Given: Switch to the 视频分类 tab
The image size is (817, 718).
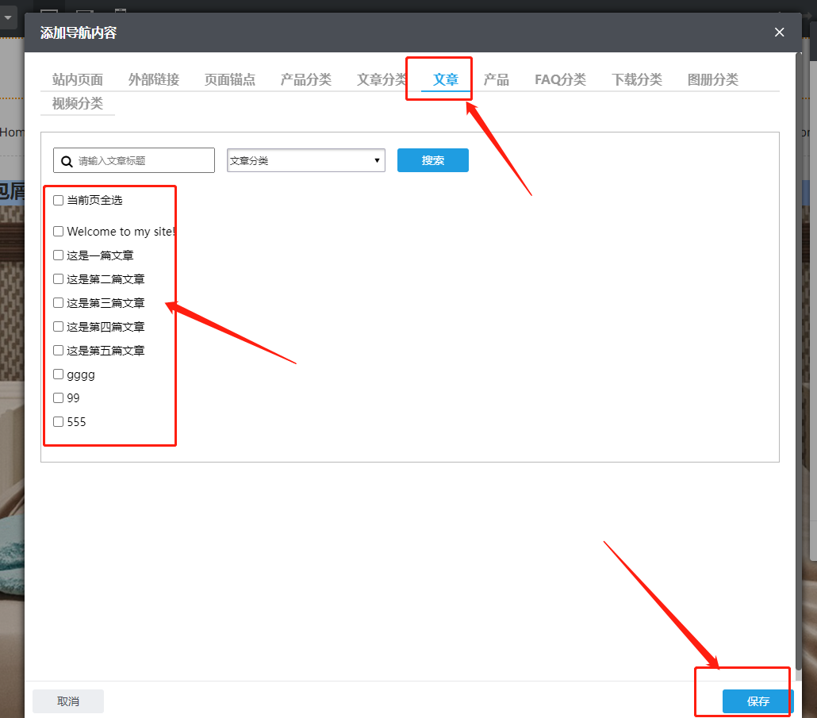Looking at the screenshot, I should (x=78, y=104).
